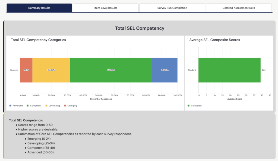Switch to the Item-Level Results tab
Image resolution: width=278 pixels, height=161 pixels.
coord(106,8)
